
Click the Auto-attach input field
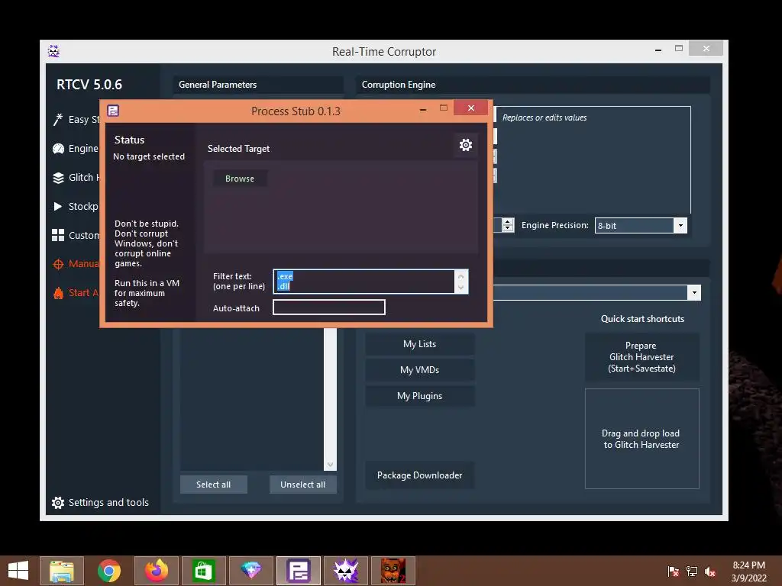(x=328, y=307)
